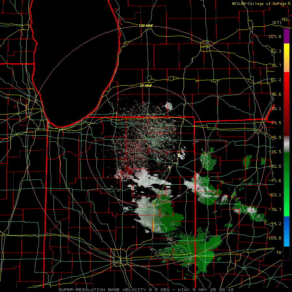The height and width of the screenshot is (292, 292).
Task: Click the Super-Resolution Base Velocity caption
Action: point(146,290)
